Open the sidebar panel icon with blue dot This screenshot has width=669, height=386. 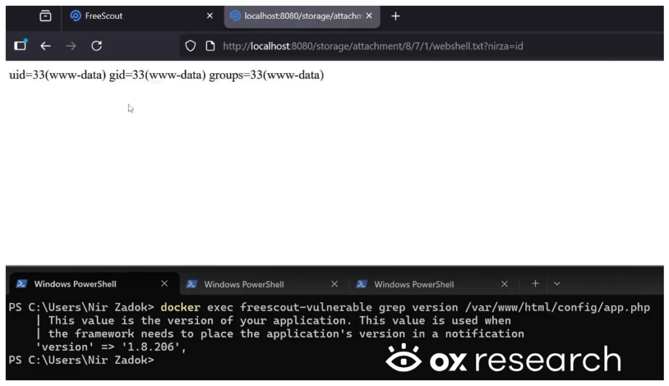point(20,45)
